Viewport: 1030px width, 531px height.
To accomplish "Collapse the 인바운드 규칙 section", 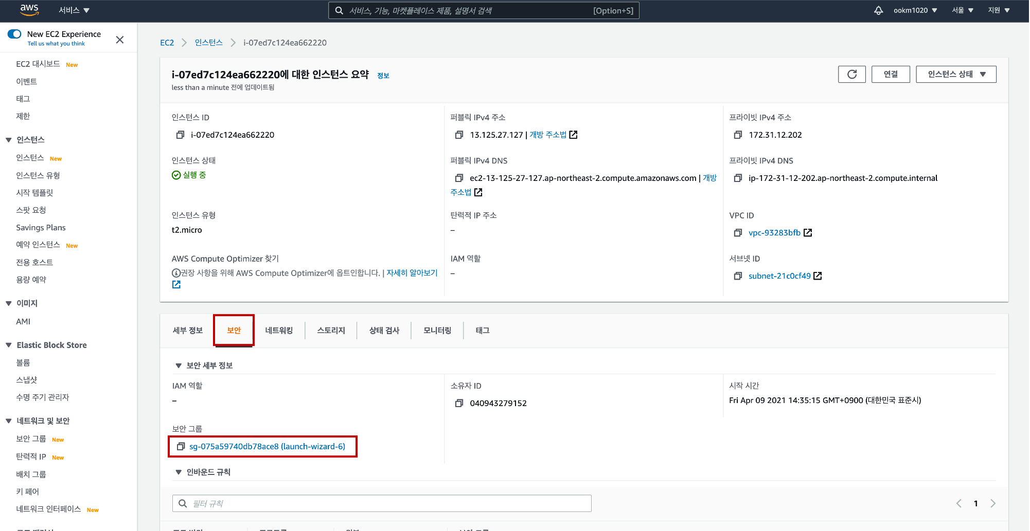I will click(x=179, y=472).
